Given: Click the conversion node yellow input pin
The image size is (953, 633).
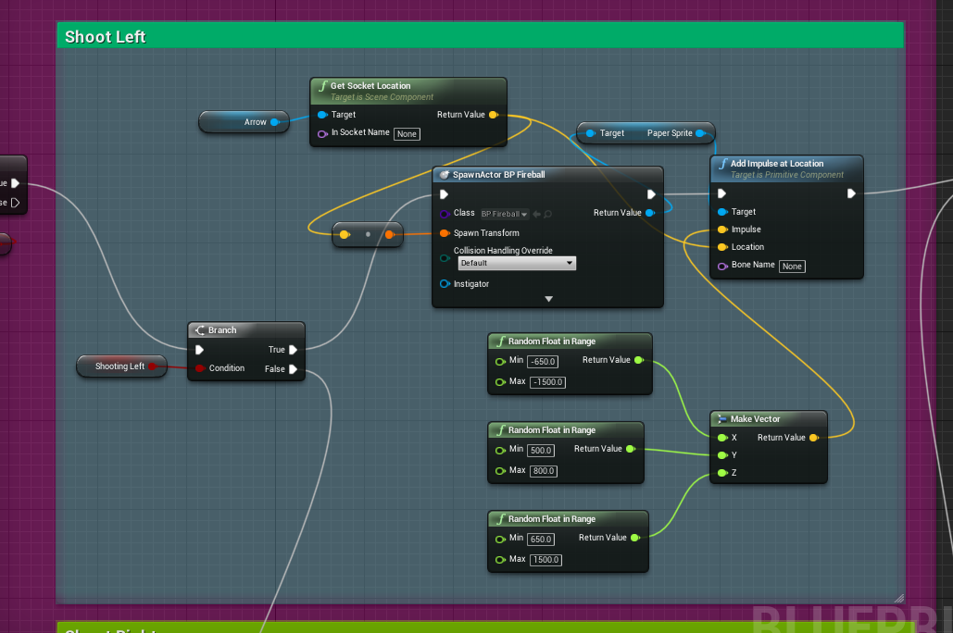Looking at the screenshot, I should coord(345,234).
